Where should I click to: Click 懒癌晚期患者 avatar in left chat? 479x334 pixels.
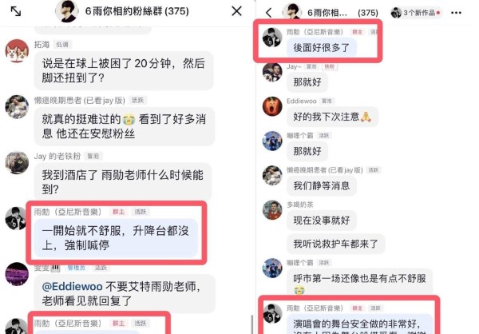pos(17,107)
